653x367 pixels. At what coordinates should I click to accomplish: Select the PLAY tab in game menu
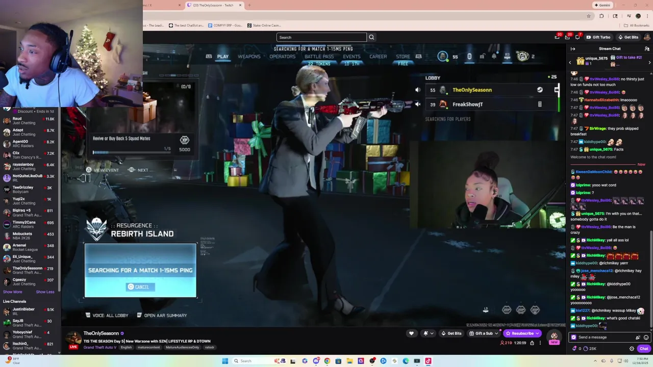pyautogui.click(x=223, y=57)
